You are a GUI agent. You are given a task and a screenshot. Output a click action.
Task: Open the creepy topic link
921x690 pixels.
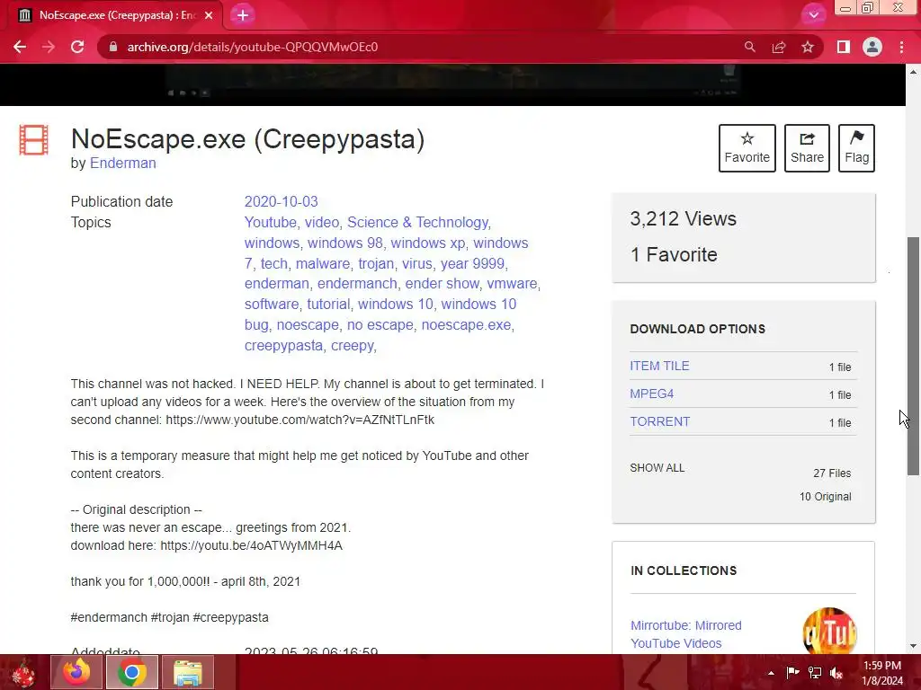pos(352,346)
